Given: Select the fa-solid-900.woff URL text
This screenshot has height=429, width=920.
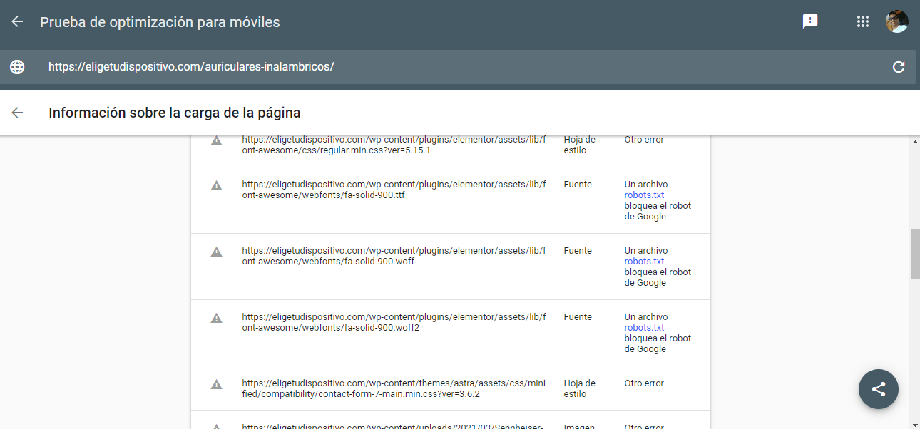Looking at the screenshot, I should click(394, 256).
